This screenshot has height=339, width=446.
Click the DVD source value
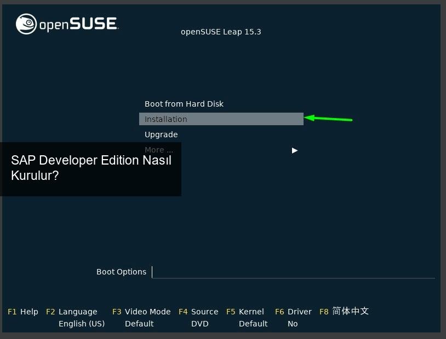[200, 324]
